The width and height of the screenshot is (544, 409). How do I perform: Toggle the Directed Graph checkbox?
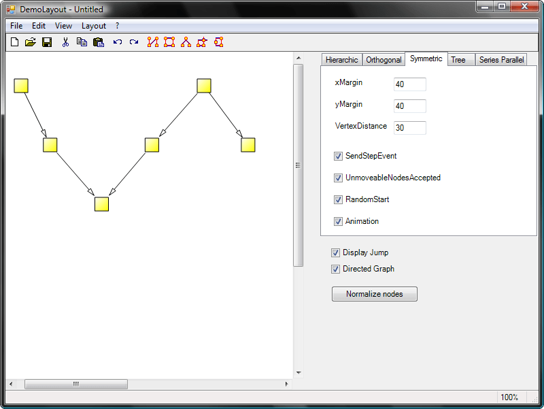coord(335,269)
